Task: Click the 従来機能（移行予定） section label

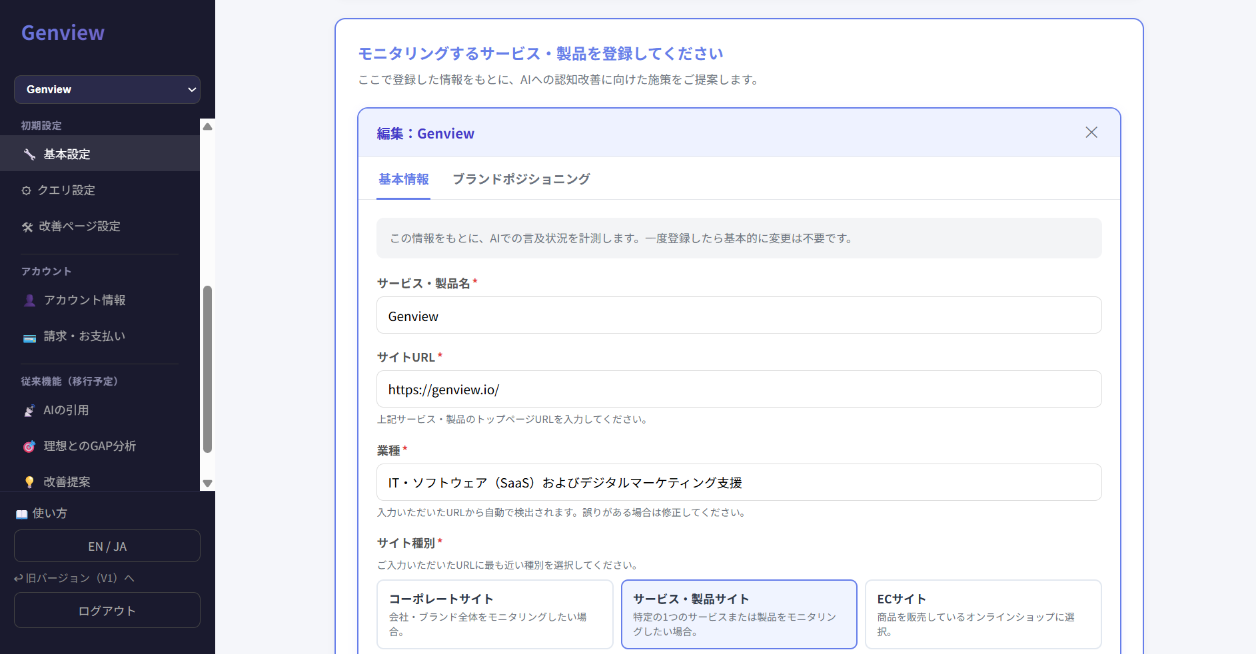Action: click(69, 381)
